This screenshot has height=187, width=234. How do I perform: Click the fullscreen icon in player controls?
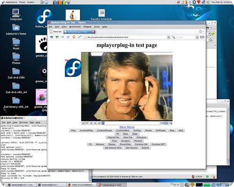(171, 123)
